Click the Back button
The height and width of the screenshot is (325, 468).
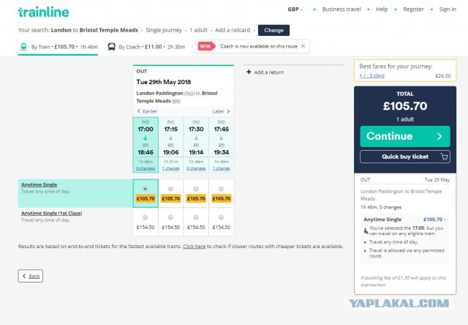[31, 276]
